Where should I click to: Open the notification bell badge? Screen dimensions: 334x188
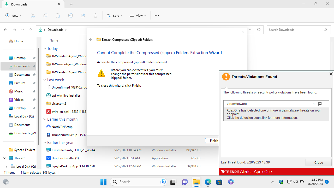(x=326, y=182)
